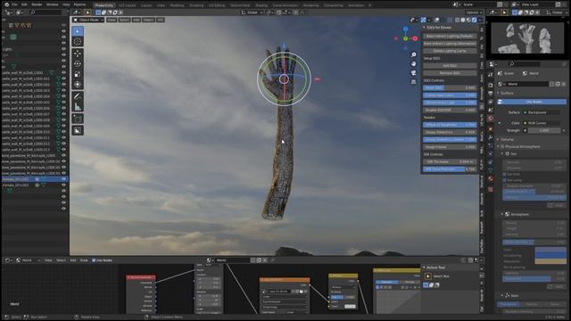
Task: Toggle Use Nodes checkbox in node editor header
Action: point(94,260)
